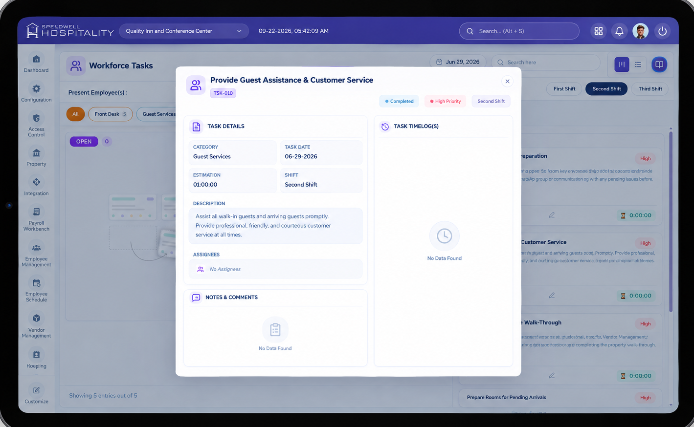Click the global Search field

tap(519, 31)
